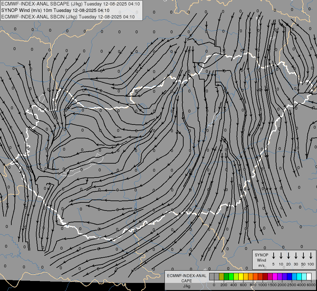Click the ECMWF-INDEX-ANAL CAPE legend label
The image size is (317, 291).
tap(187, 278)
